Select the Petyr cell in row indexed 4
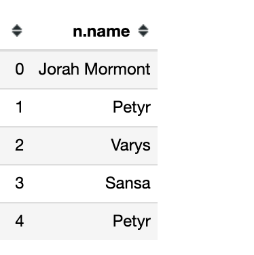 132,222
